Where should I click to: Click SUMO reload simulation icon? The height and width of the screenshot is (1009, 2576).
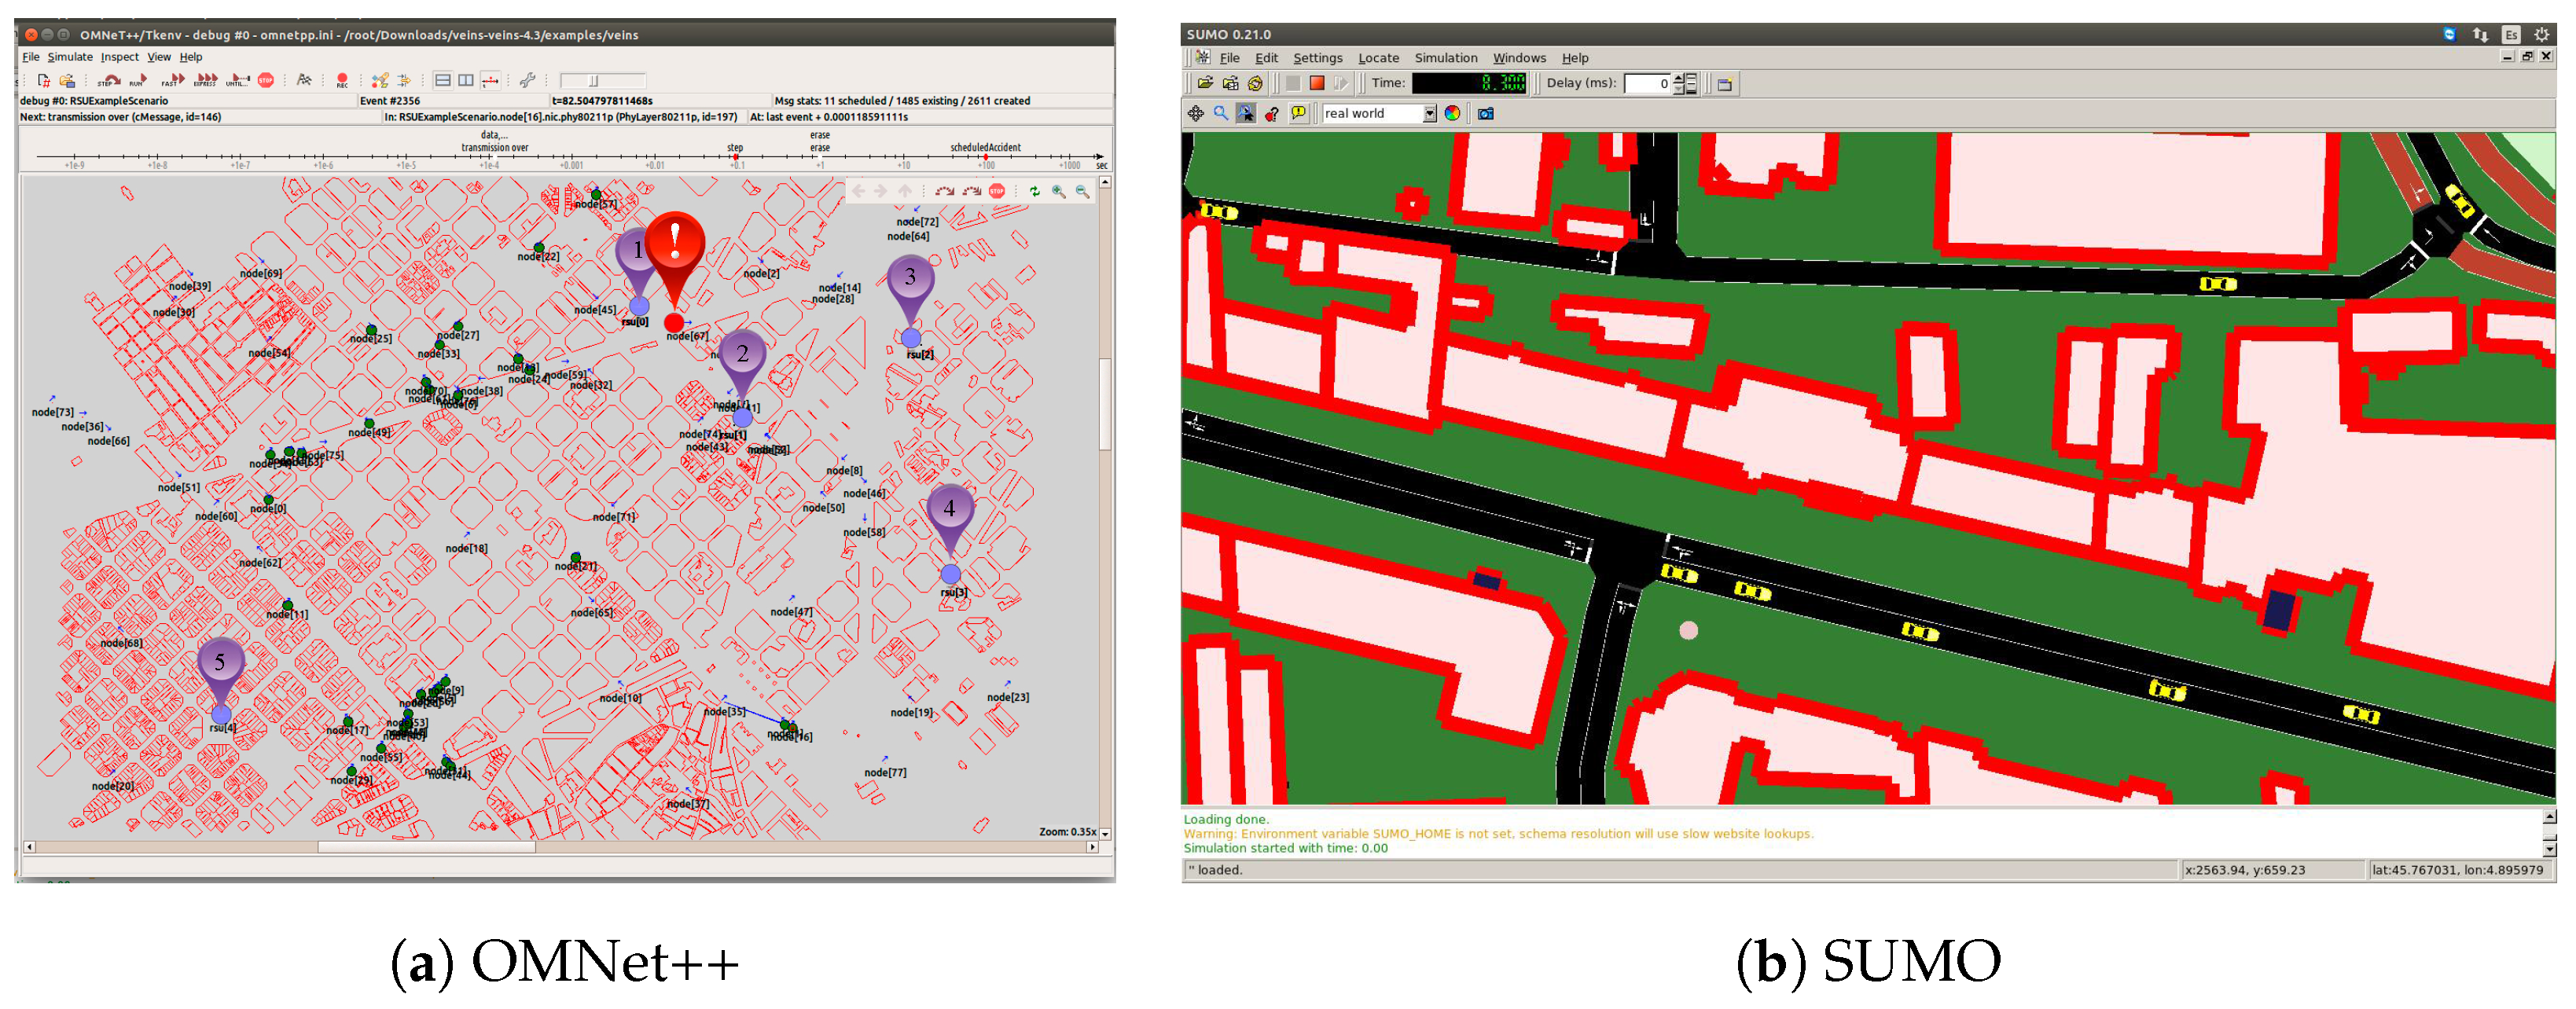1255,84
